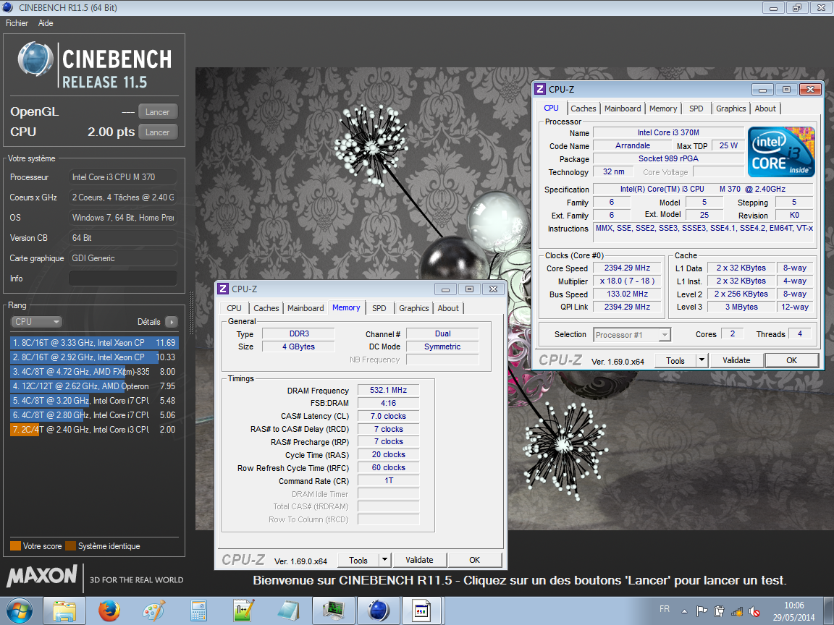Viewport: 834px width, 625px height.
Task: Launch Firefox from the taskbar
Action: (109, 611)
